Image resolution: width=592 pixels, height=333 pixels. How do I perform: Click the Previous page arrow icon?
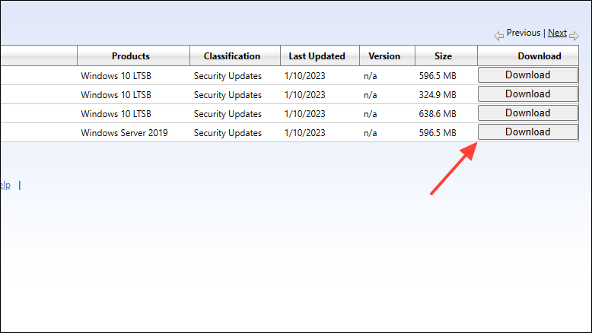(498, 36)
